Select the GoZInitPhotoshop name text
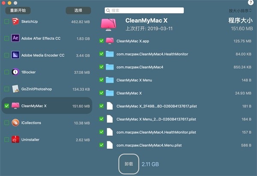The width and height of the screenshot is (257, 176). pyautogui.click(x=36, y=89)
